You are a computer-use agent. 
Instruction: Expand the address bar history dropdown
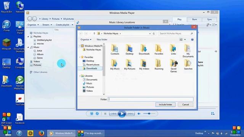[150, 33]
